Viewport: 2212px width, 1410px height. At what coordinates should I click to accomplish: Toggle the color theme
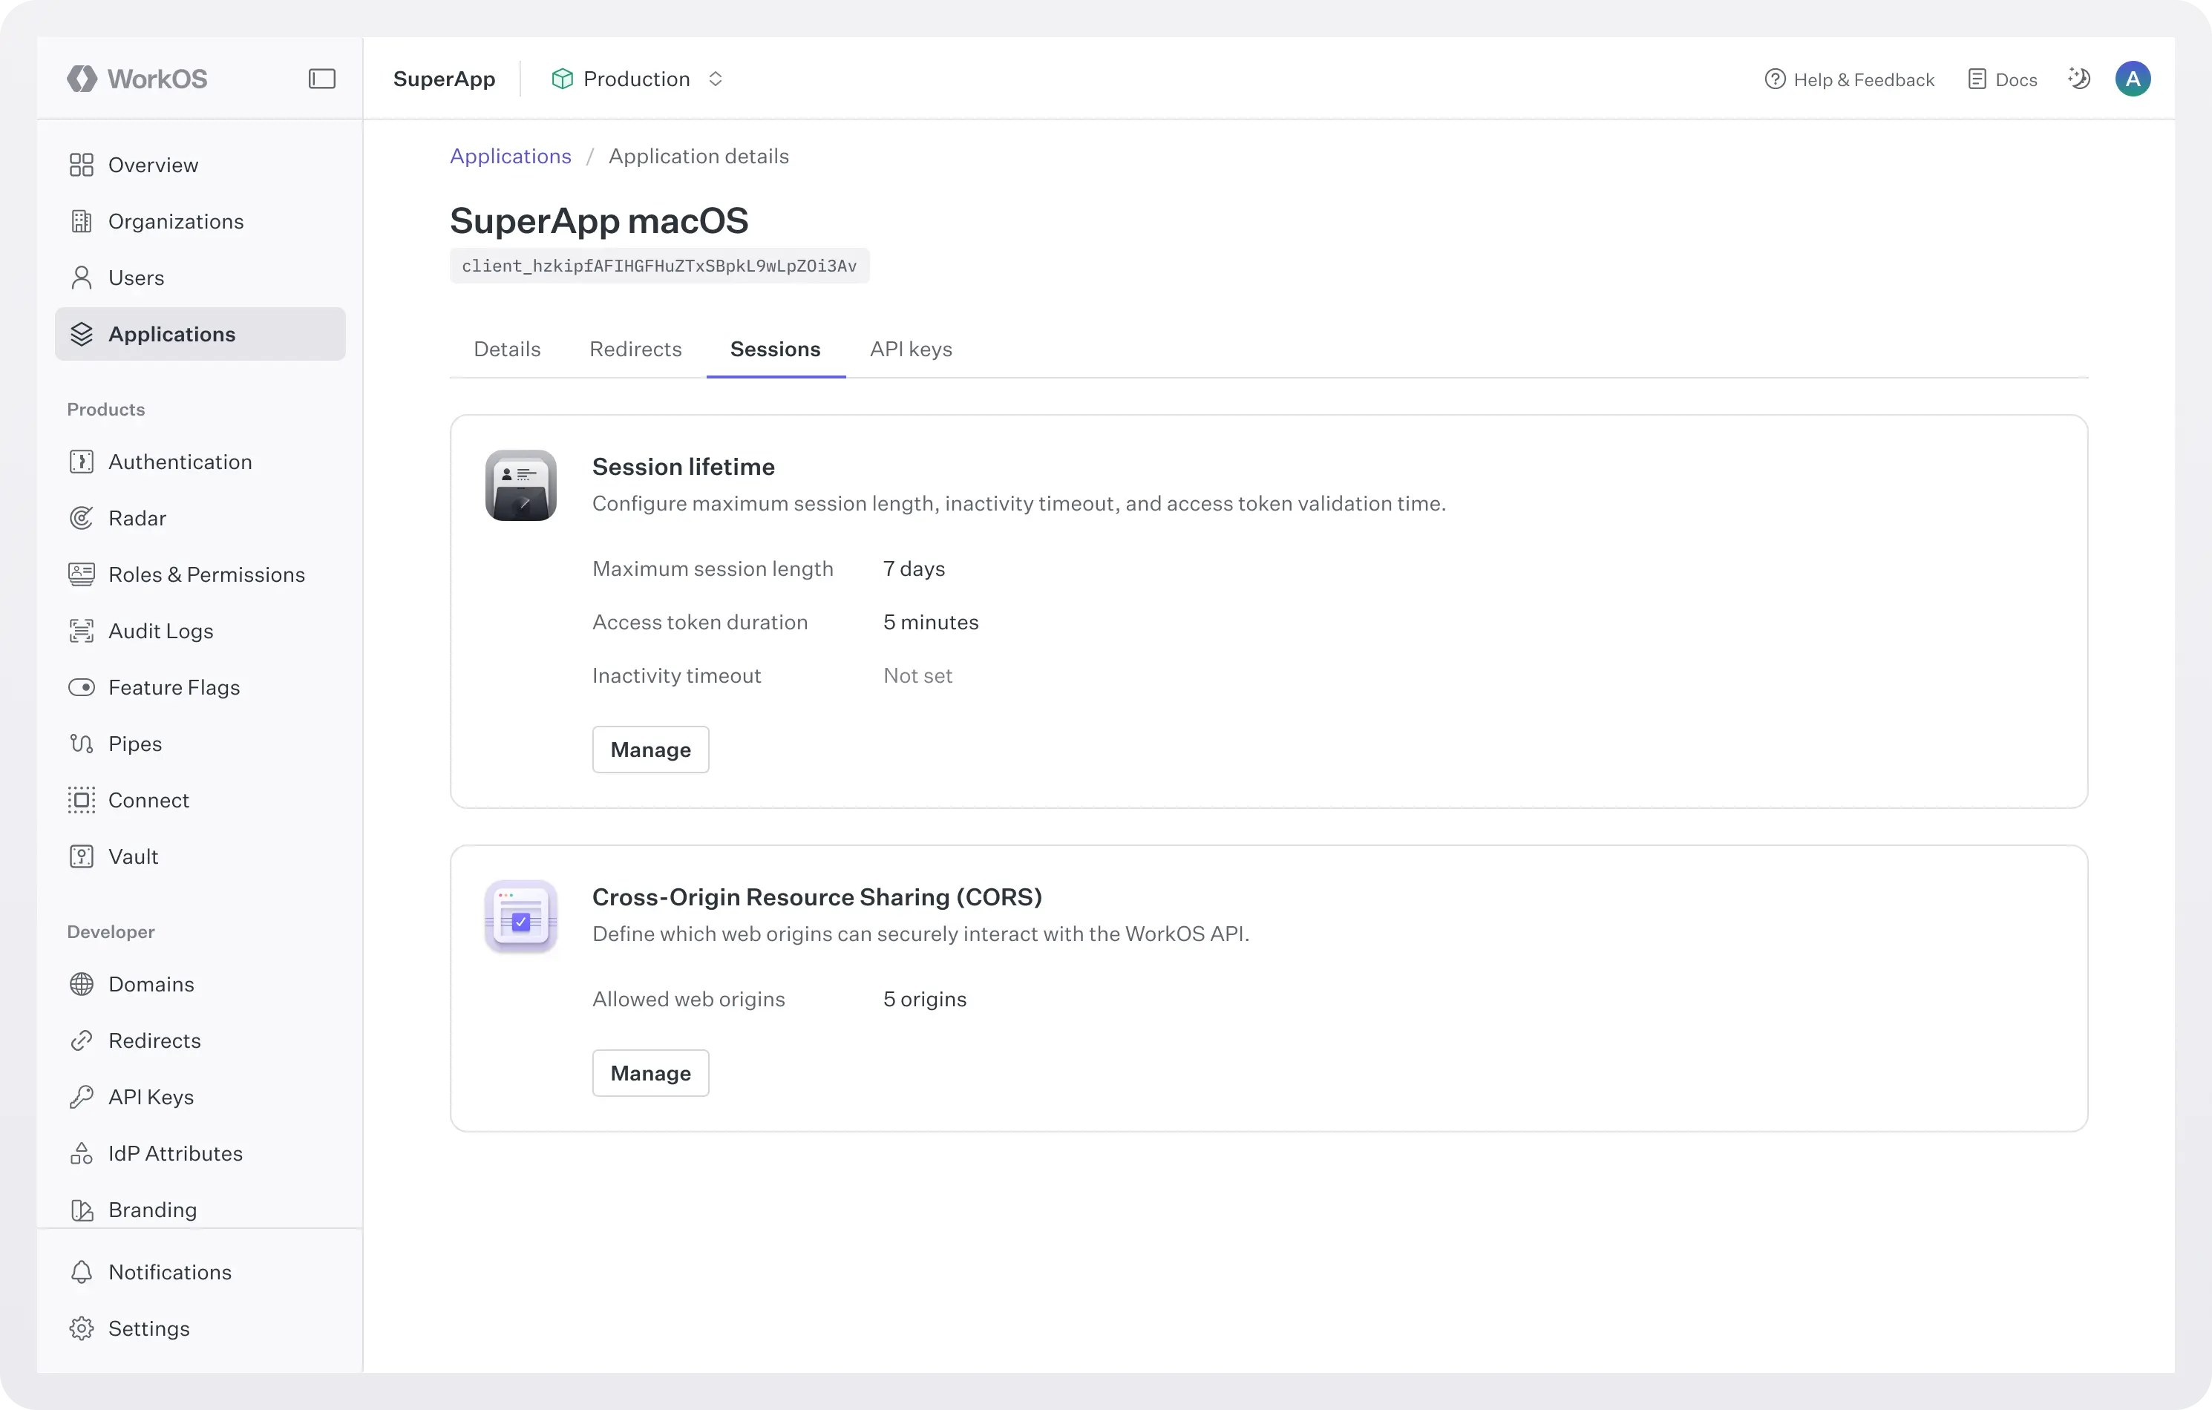[x=2079, y=78]
